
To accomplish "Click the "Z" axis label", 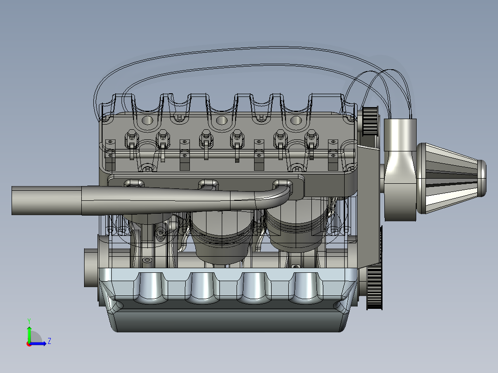I will (x=49, y=341).
